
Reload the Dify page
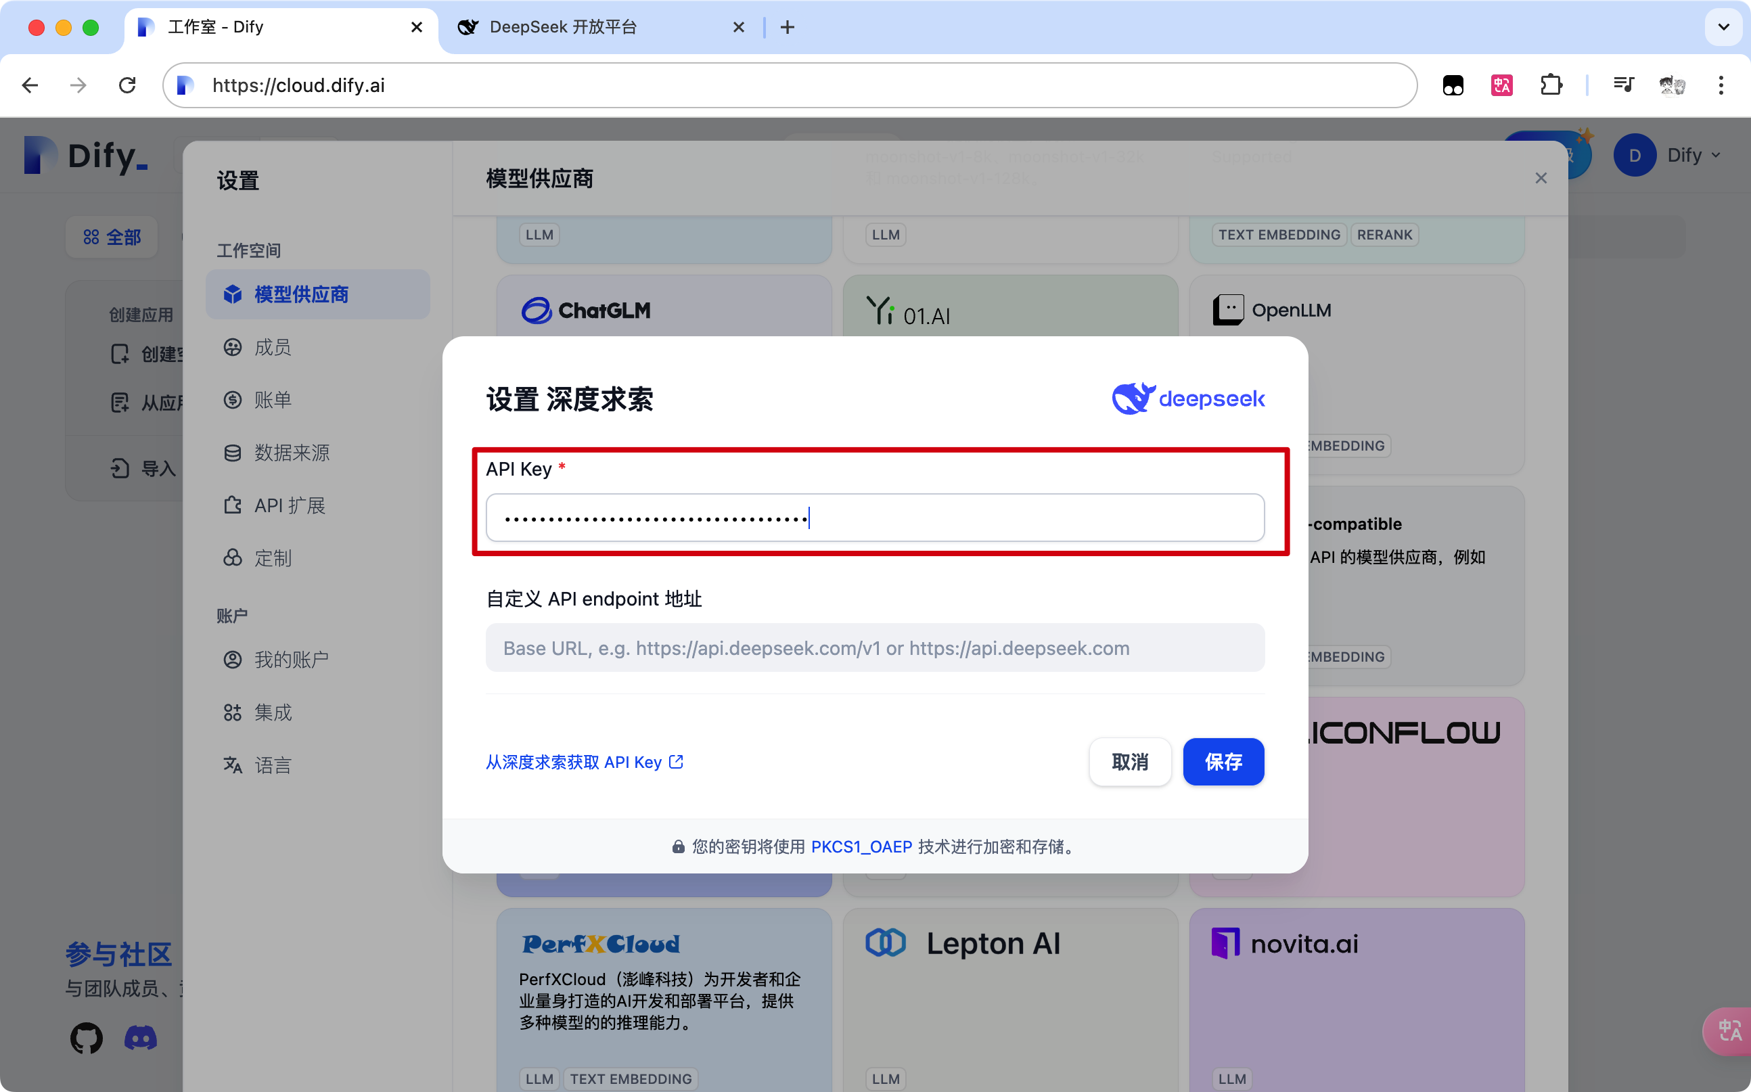click(x=127, y=85)
